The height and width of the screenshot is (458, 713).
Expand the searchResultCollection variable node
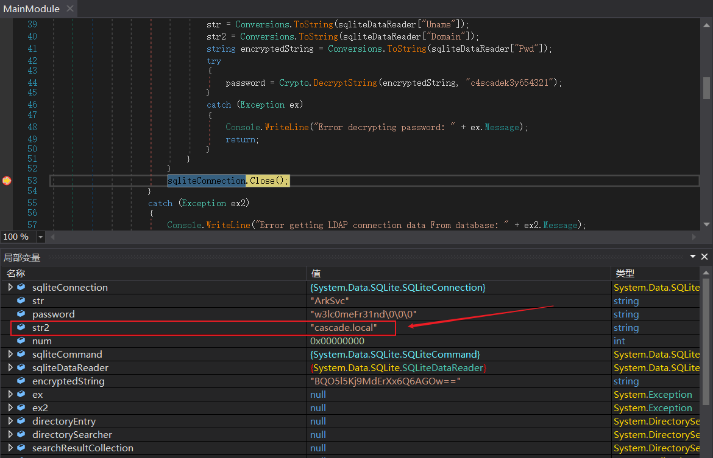(x=10, y=448)
